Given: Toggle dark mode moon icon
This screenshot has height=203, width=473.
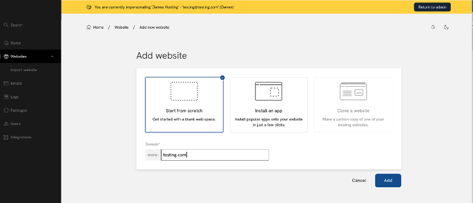Looking at the screenshot, I should (x=446, y=27).
